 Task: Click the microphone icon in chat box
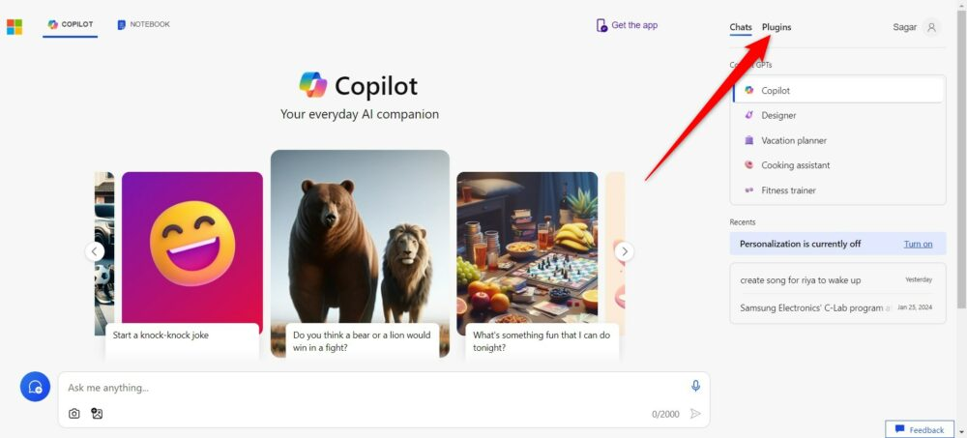695,386
